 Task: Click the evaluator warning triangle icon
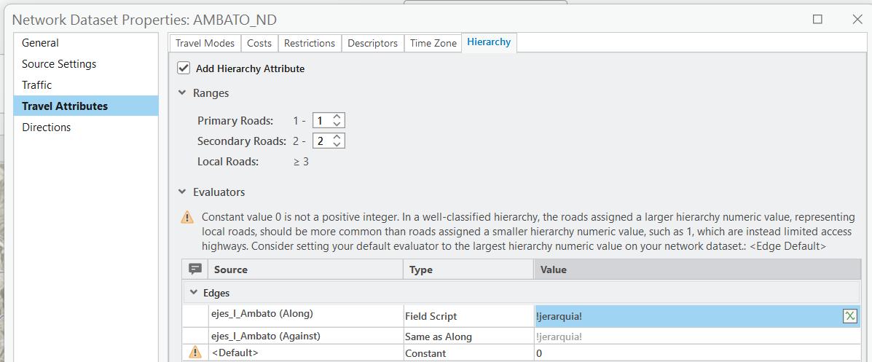pos(187,218)
